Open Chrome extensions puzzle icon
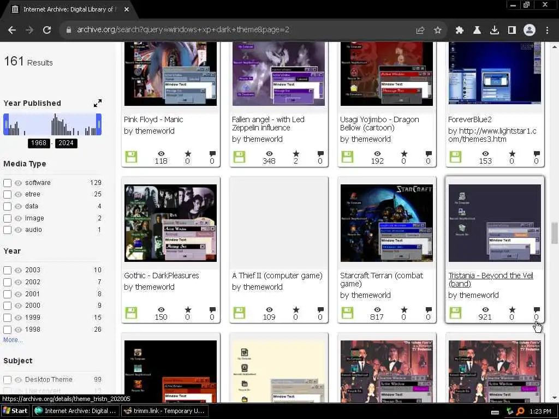 pyautogui.click(x=459, y=31)
